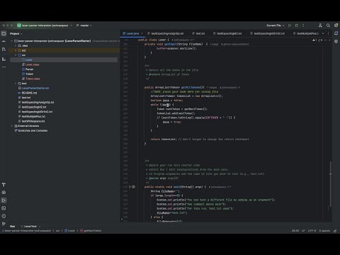This screenshot has height=255, width=340.
Task: Select testWhitespace.txt in project tree
Action: click(x=32, y=121)
